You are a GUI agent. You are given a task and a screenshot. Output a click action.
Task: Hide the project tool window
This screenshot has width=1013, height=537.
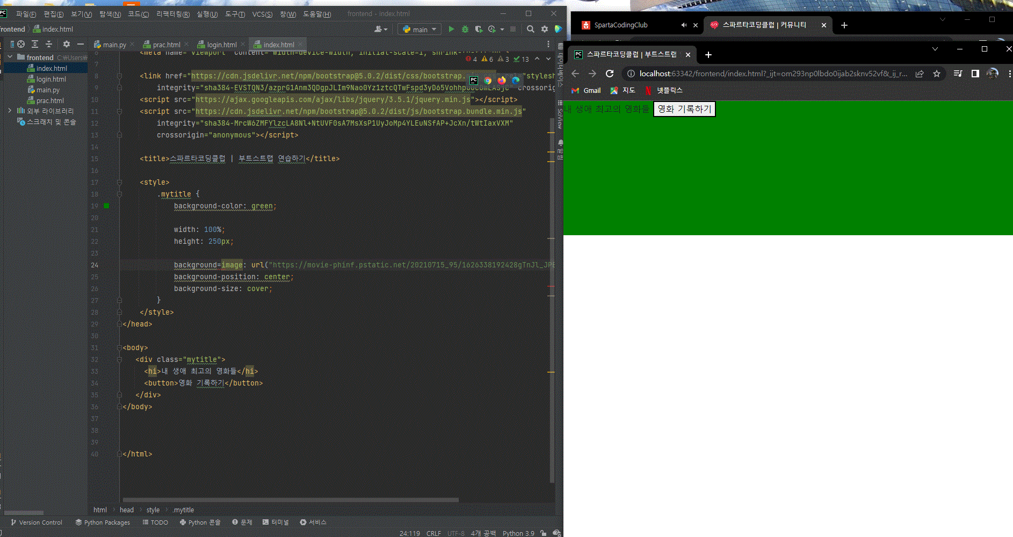click(x=81, y=44)
